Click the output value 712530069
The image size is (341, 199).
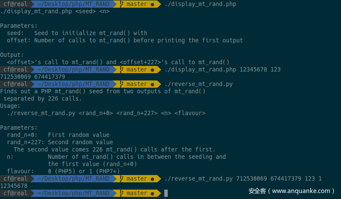pyautogui.click(x=15, y=77)
